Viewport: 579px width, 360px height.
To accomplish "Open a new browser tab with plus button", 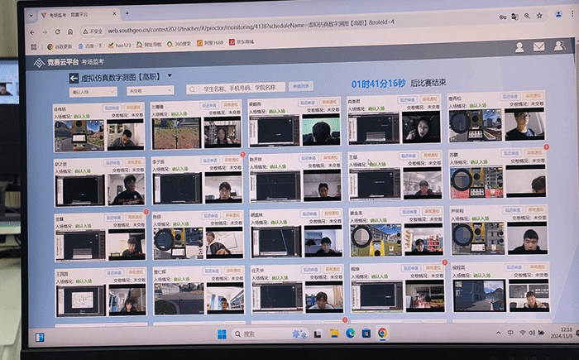I will tap(127, 15).
